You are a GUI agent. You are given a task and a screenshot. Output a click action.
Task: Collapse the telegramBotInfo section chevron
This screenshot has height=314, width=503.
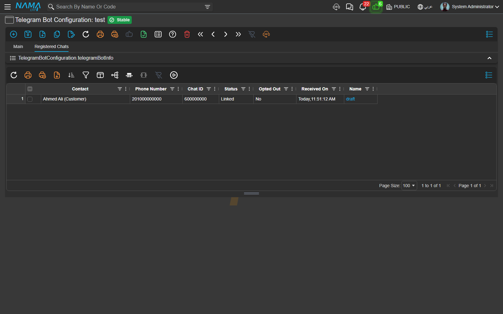pos(489,58)
